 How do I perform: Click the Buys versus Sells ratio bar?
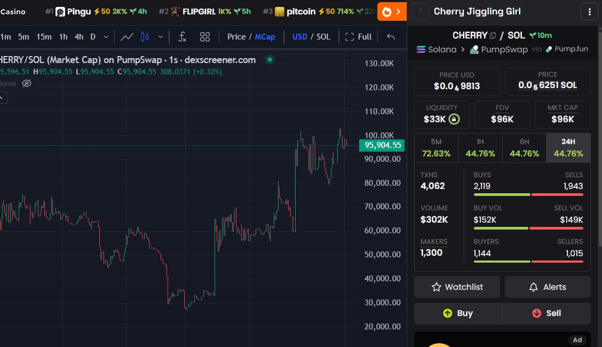point(528,195)
